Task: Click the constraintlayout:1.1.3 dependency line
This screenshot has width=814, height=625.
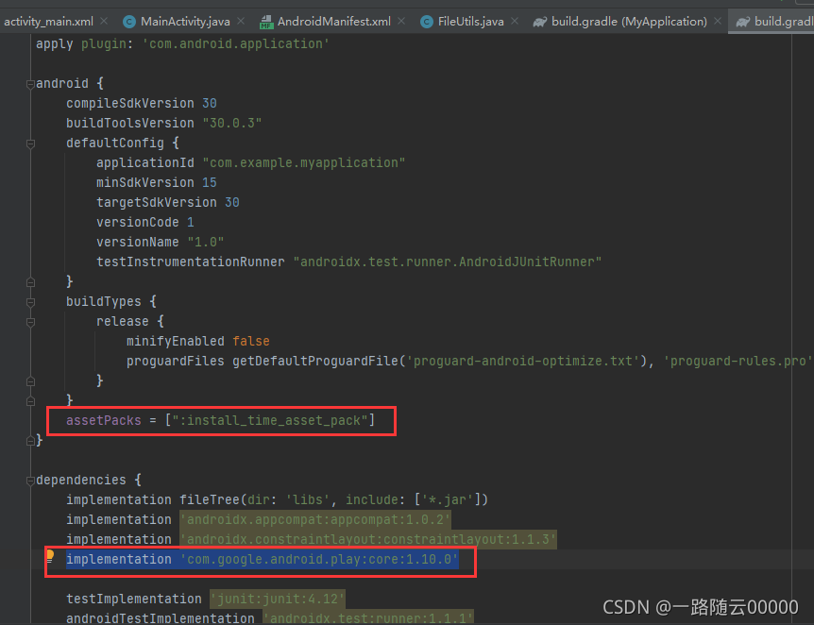Action: [312, 539]
